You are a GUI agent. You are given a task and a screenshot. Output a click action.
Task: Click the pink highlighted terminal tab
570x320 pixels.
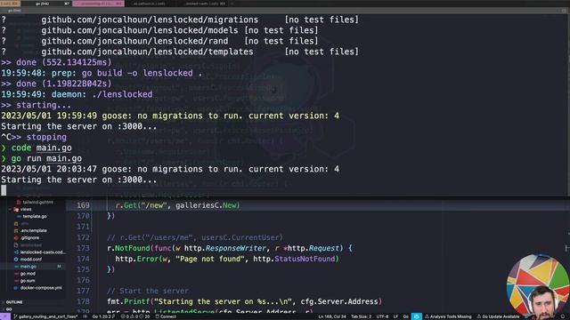98,4
